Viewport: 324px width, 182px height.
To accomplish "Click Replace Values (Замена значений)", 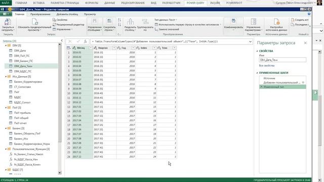I will (167, 29).
